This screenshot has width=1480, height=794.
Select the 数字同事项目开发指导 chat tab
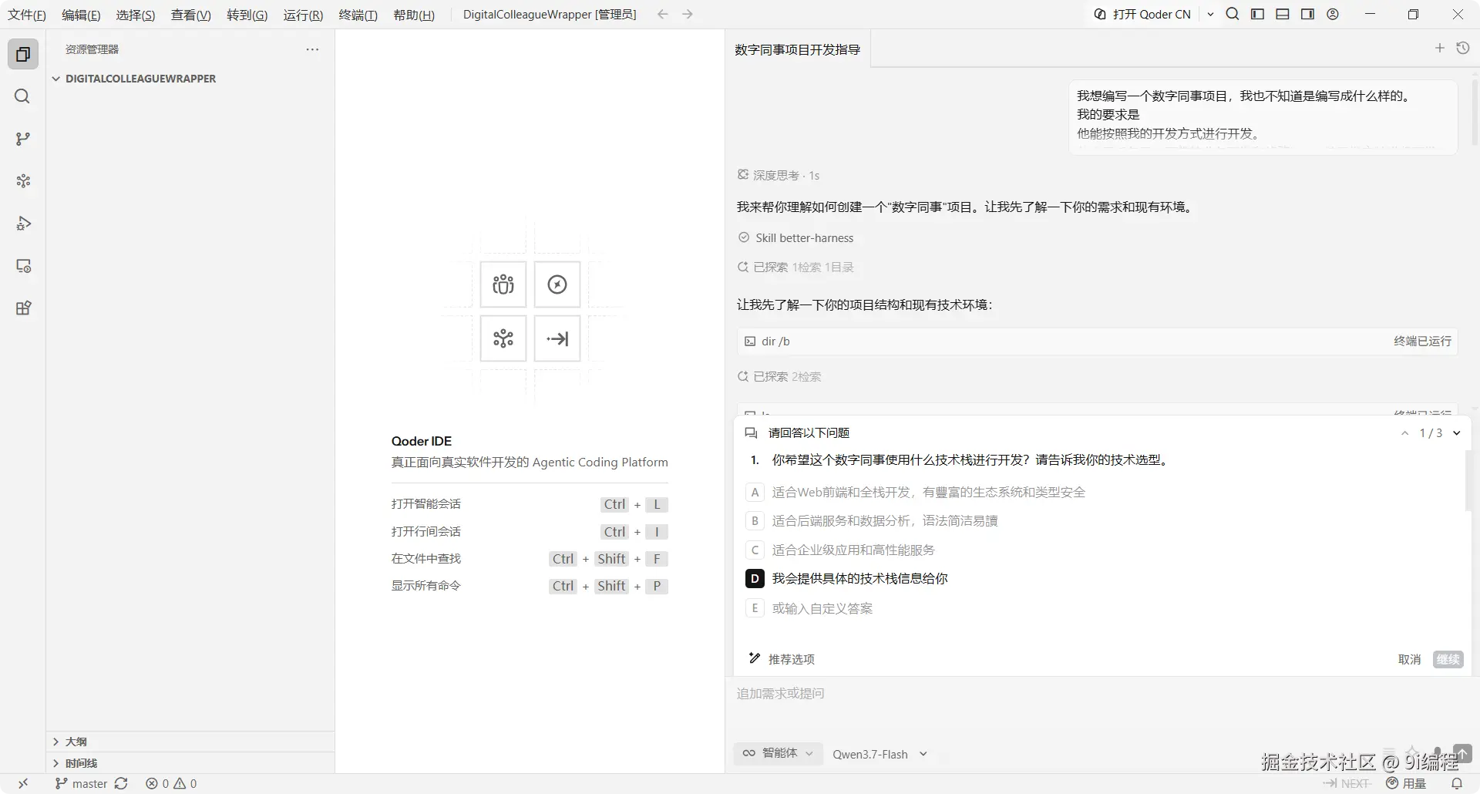[x=797, y=49]
